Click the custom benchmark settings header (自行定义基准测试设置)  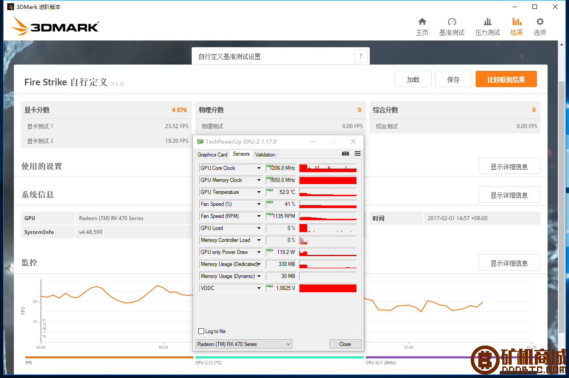pyautogui.click(x=229, y=56)
